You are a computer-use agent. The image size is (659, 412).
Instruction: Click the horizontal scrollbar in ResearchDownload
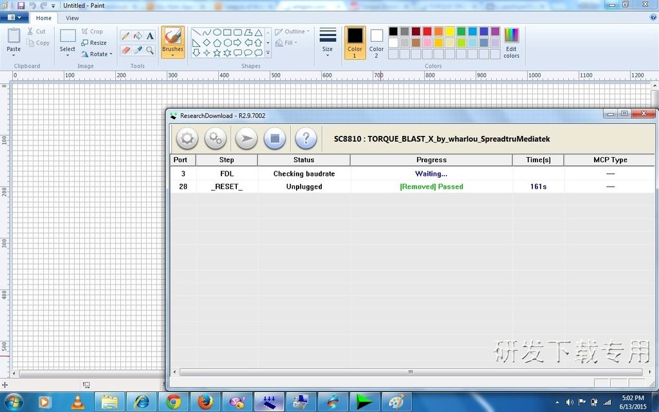pos(410,372)
